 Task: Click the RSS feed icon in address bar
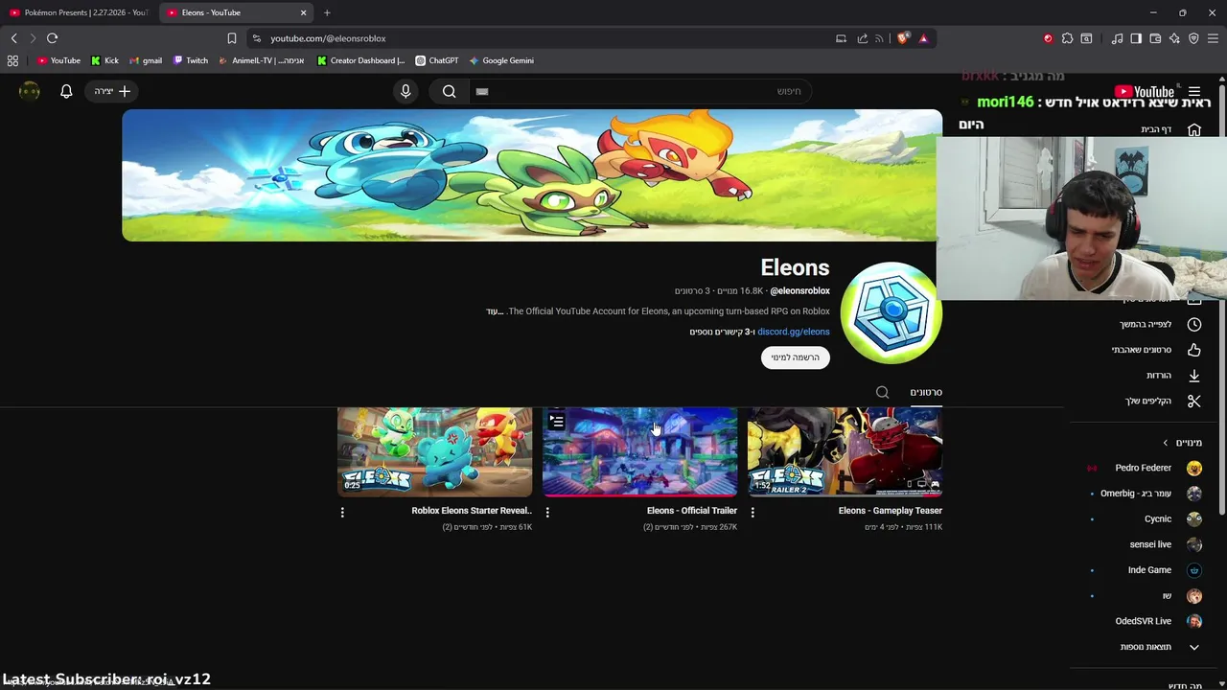879,38
